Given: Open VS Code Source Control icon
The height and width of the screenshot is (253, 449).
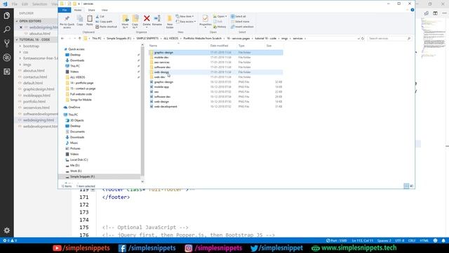Looking at the screenshot, I should [x=6, y=44].
